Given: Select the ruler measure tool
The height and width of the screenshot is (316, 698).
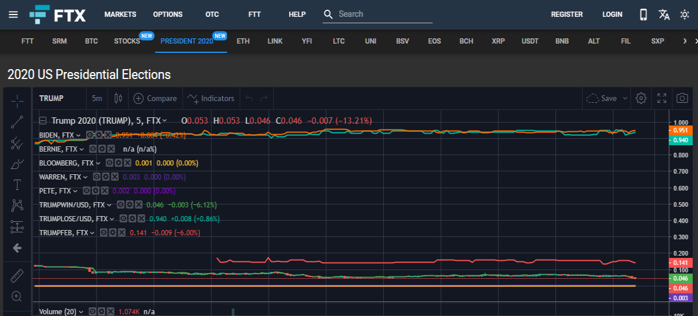Looking at the screenshot, I should (x=17, y=276).
